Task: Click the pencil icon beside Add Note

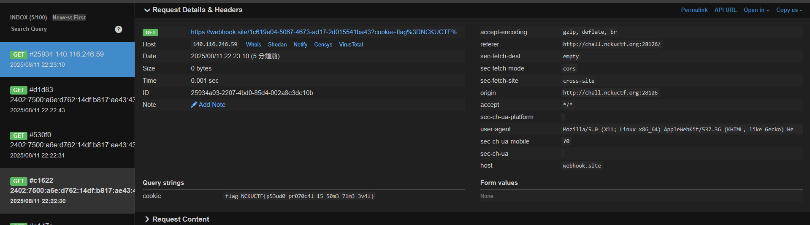Action: pos(194,105)
